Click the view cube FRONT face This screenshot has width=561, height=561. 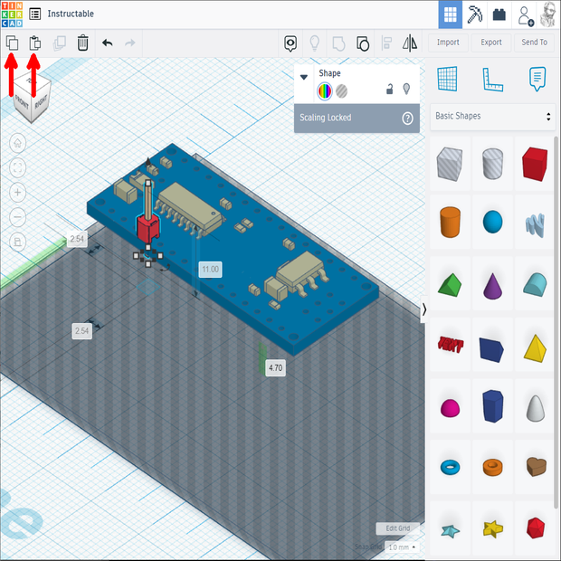[22, 103]
